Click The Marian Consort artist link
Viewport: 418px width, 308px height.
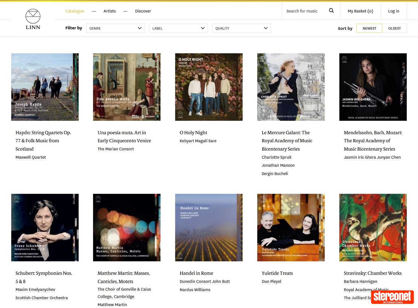coord(115,149)
